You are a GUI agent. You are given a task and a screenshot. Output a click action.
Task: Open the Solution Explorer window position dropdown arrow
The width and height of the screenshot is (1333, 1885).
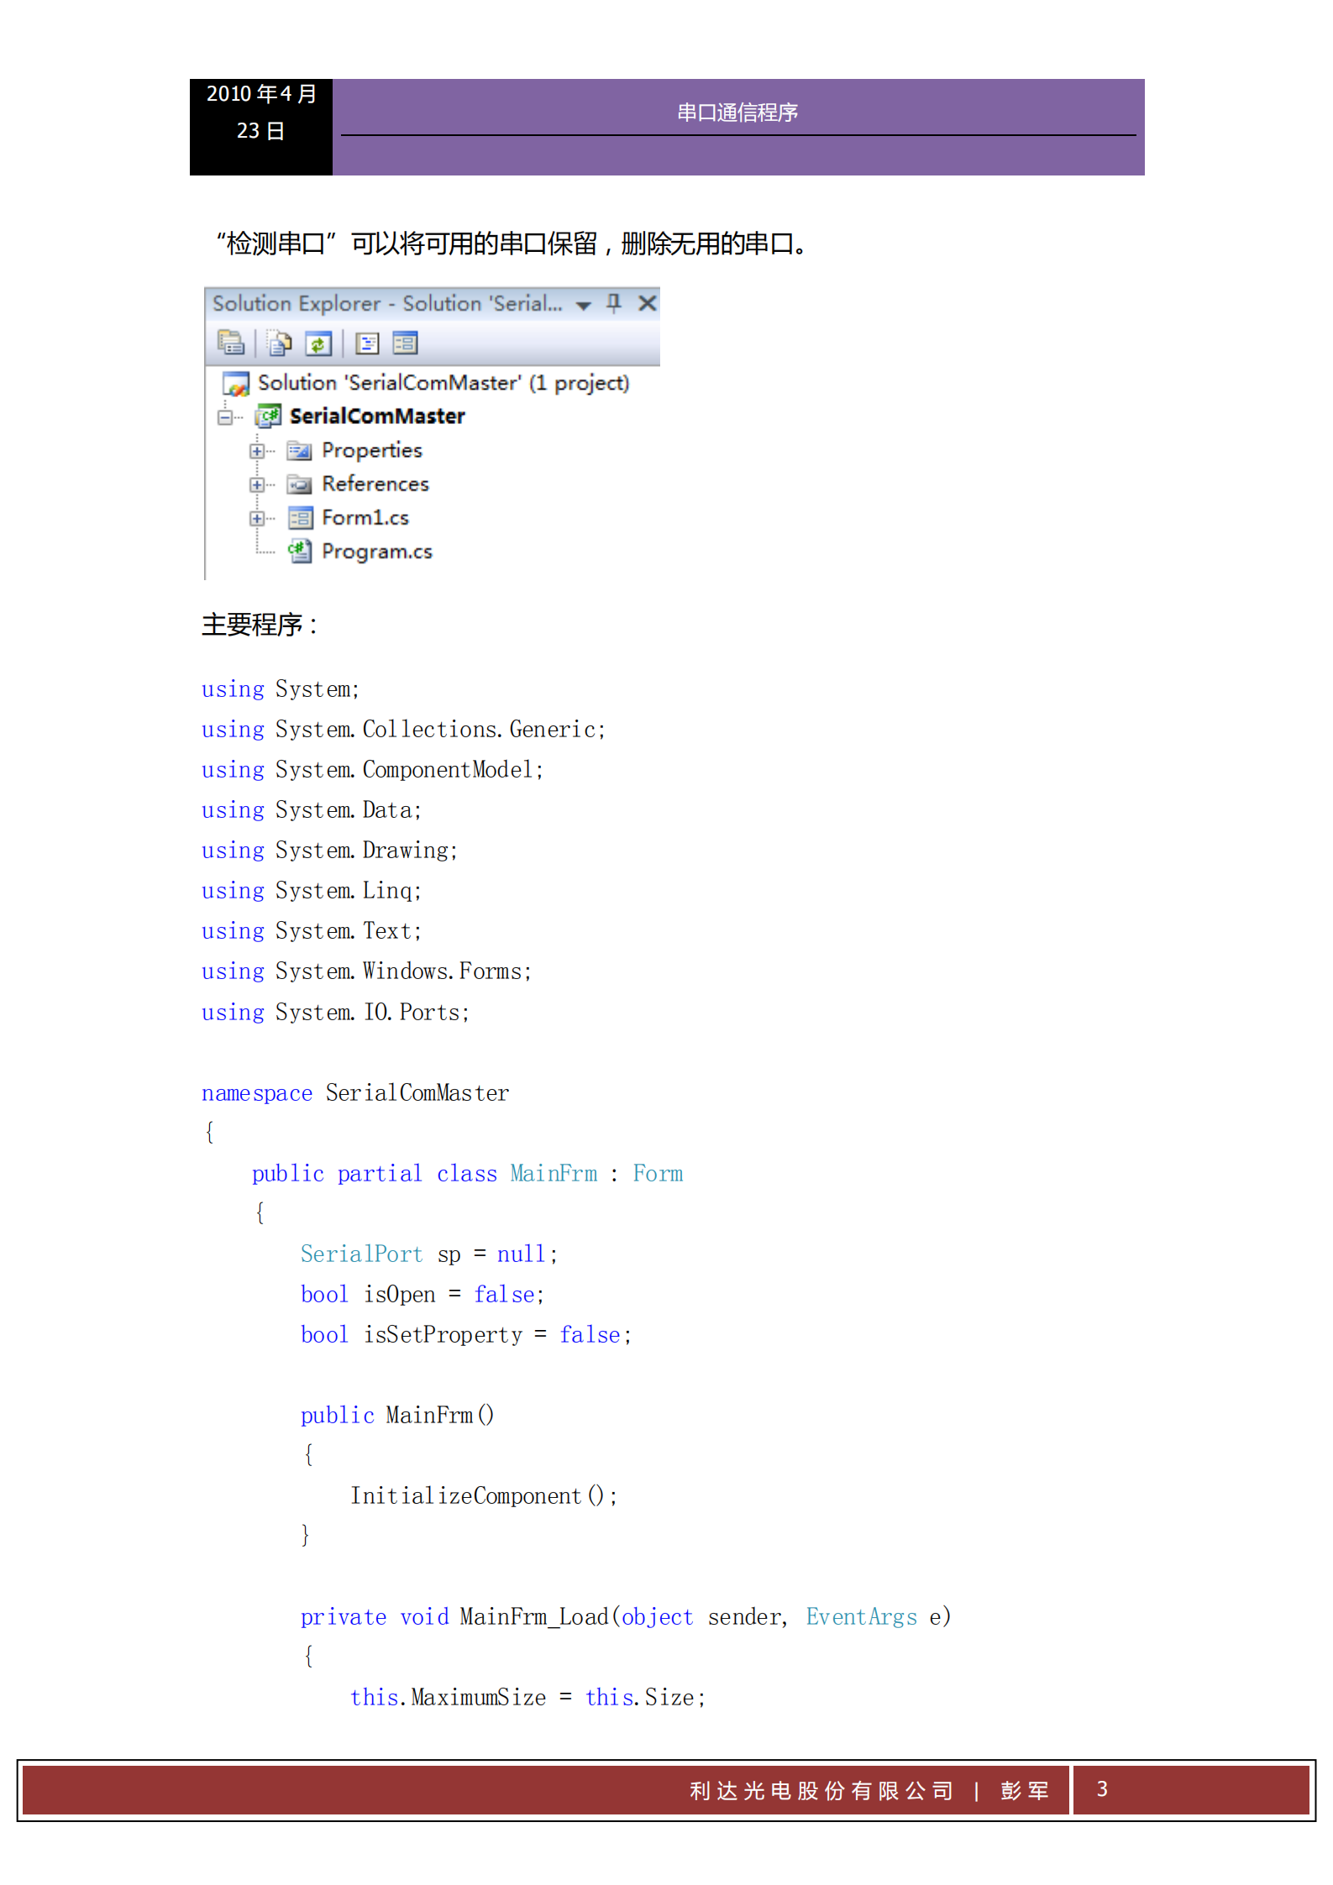[583, 306]
